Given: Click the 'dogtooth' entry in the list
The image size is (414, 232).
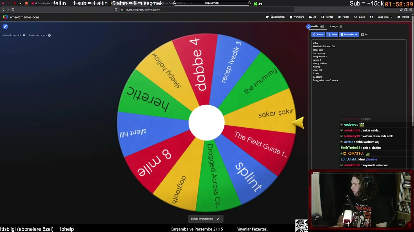Looking at the screenshot, I should click(x=318, y=77).
